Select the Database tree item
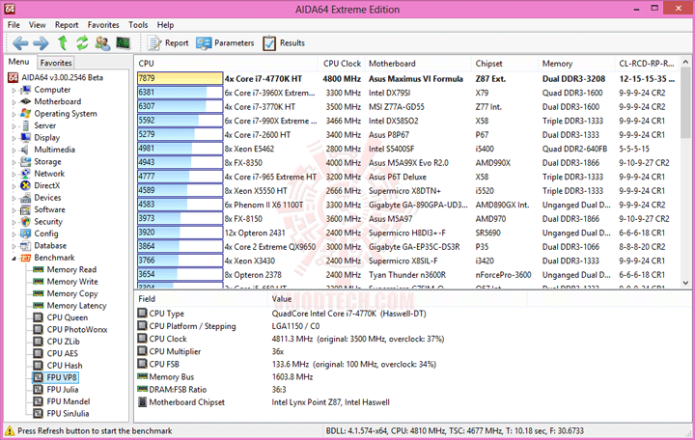The image size is (695, 440). tap(50, 245)
